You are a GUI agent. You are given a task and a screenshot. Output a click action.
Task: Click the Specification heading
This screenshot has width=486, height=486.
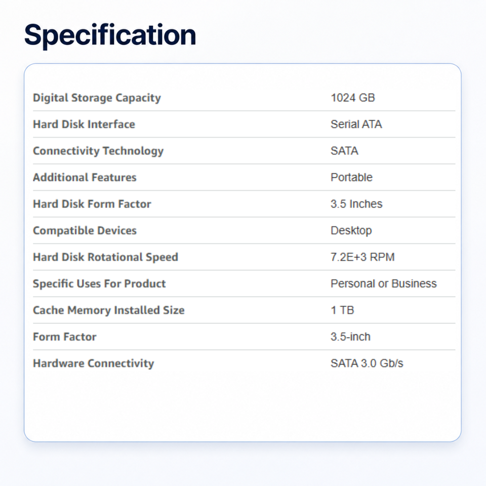110,35
